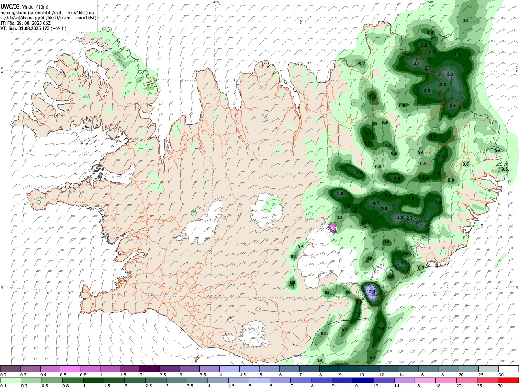This screenshot has height=389, width=519.
Task: Click the 2.5 precipitation value
Action: [x=427, y=68]
